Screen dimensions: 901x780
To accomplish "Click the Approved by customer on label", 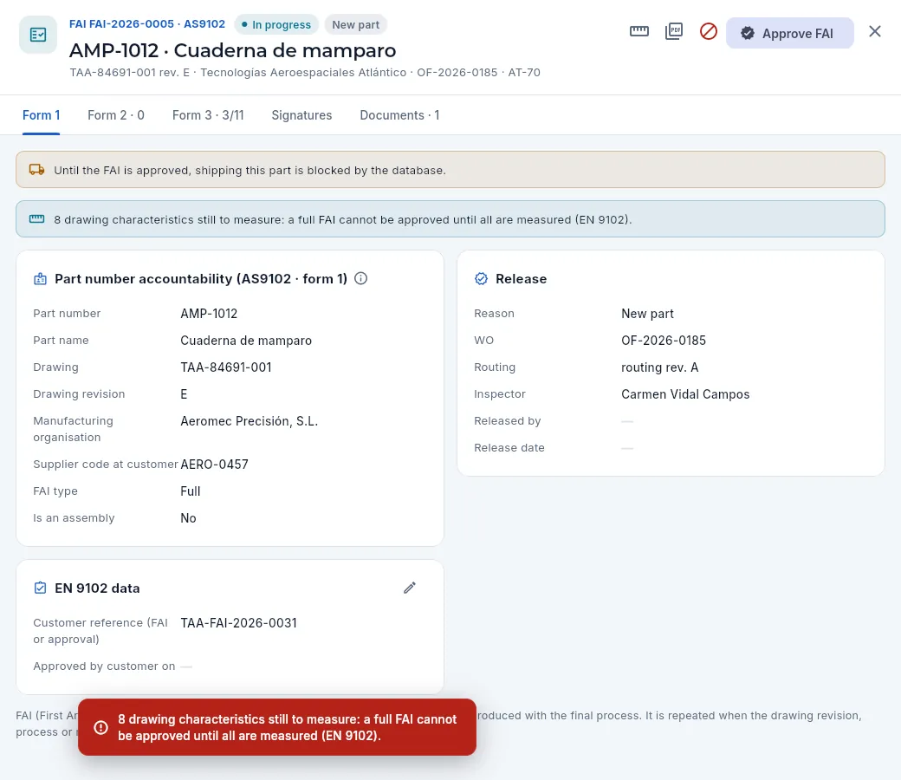I will [x=104, y=666].
